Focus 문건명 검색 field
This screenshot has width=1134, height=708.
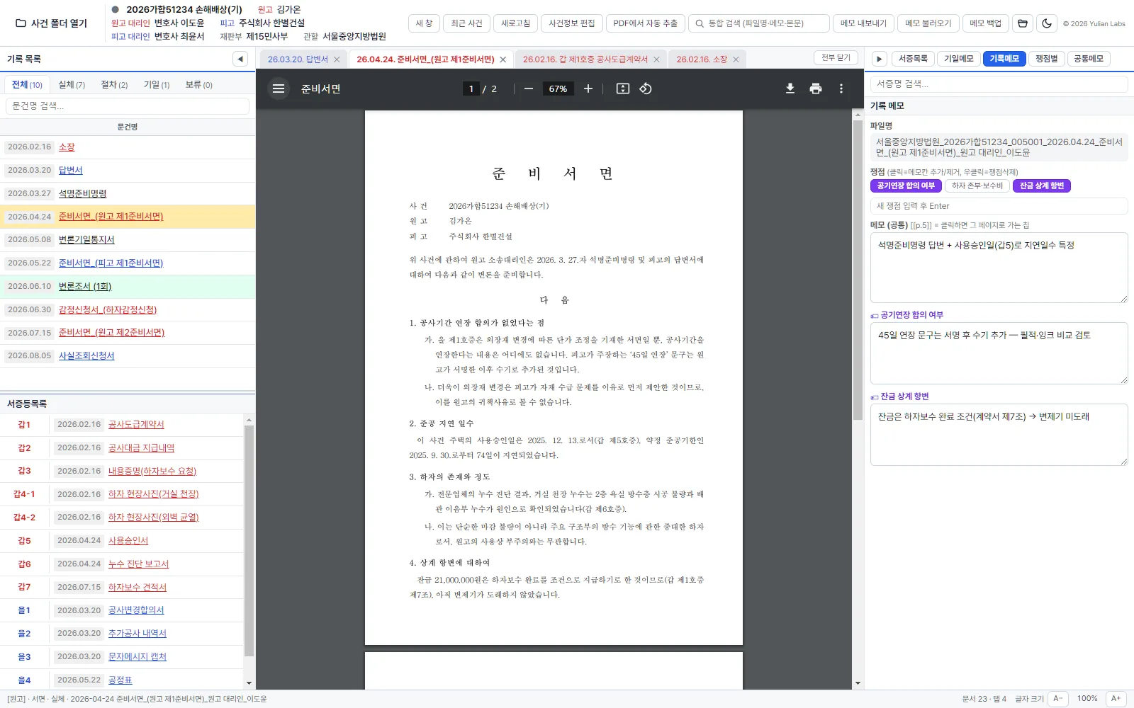[x=128, y=106]
